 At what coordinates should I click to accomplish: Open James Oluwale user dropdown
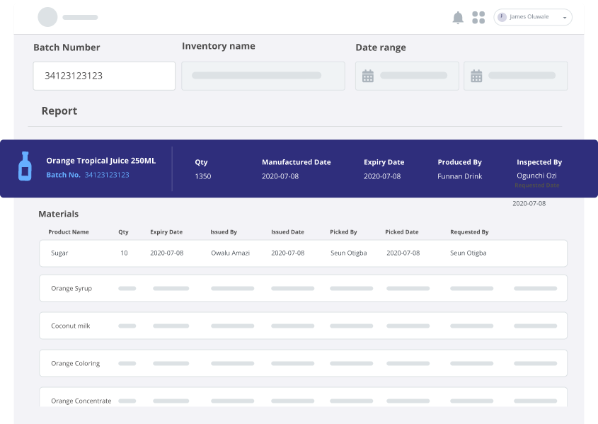point(532,17)
